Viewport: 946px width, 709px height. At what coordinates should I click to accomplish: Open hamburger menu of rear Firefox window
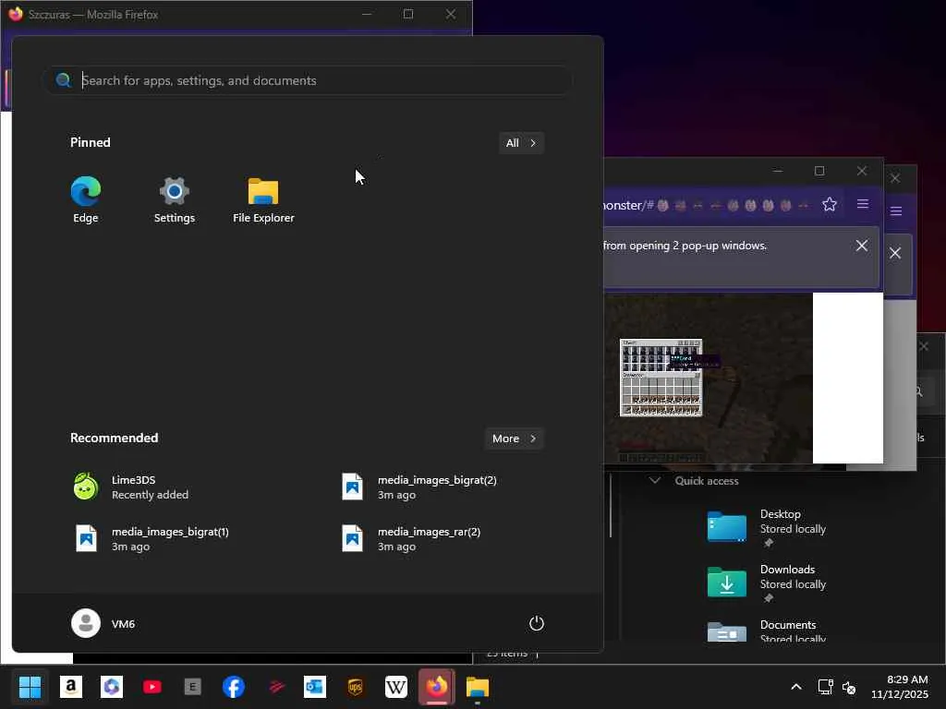896,211
